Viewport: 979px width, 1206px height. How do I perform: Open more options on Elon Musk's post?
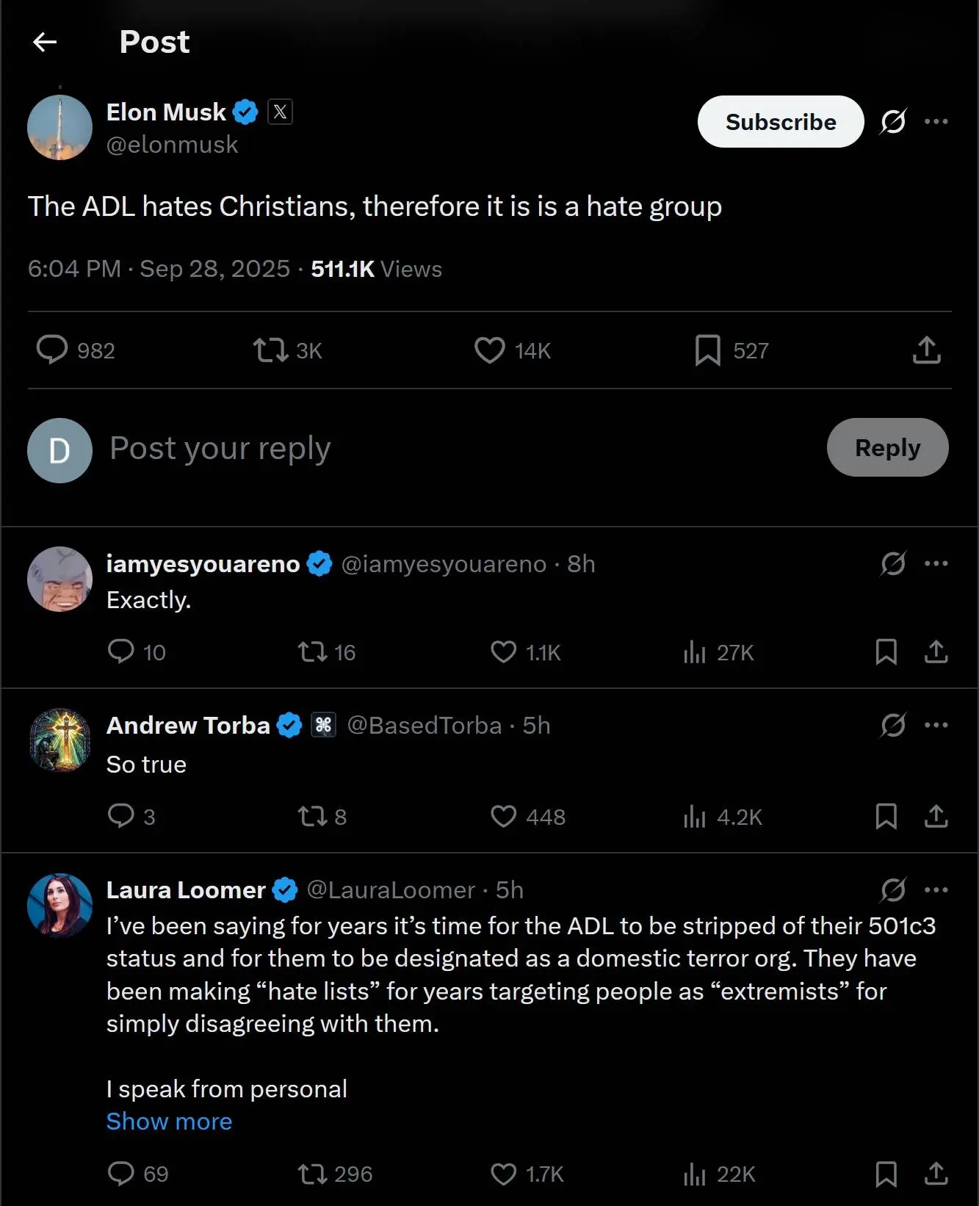pyautogui.click(x=936, y=122)
